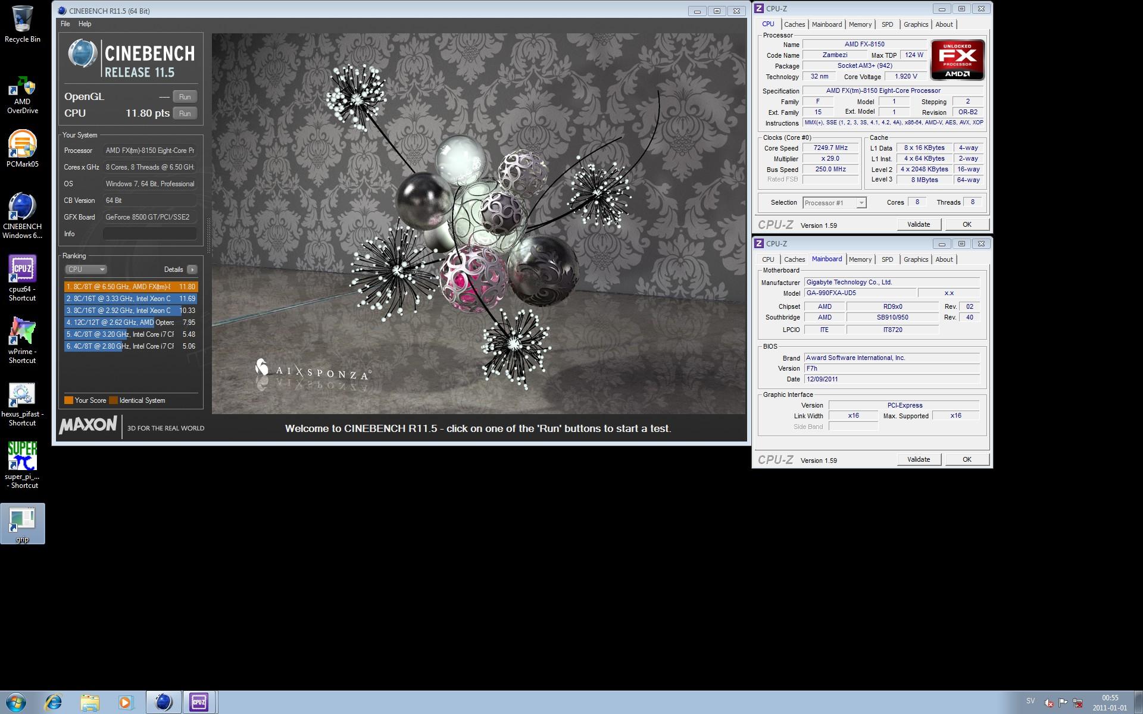The width and height of the screenshot is (1143, 714).
Task: Open SPD tab in lower CPU-Z
Action: point(888,259)
